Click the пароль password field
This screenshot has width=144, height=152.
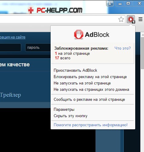coord(38,48)
